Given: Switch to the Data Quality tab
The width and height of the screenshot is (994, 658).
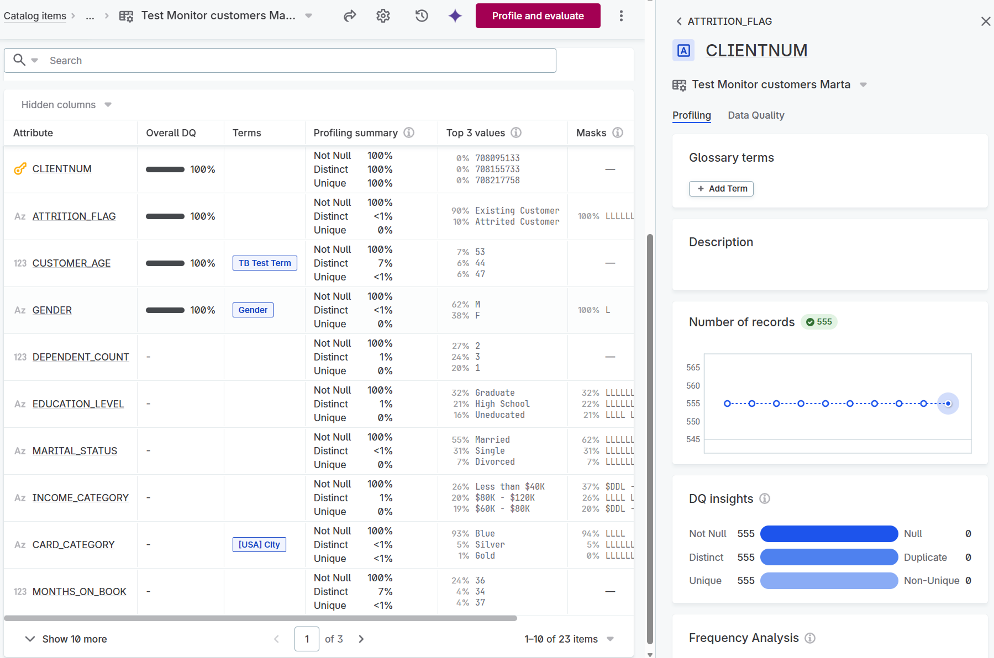Looking at the screenshot, I should 756,115.
